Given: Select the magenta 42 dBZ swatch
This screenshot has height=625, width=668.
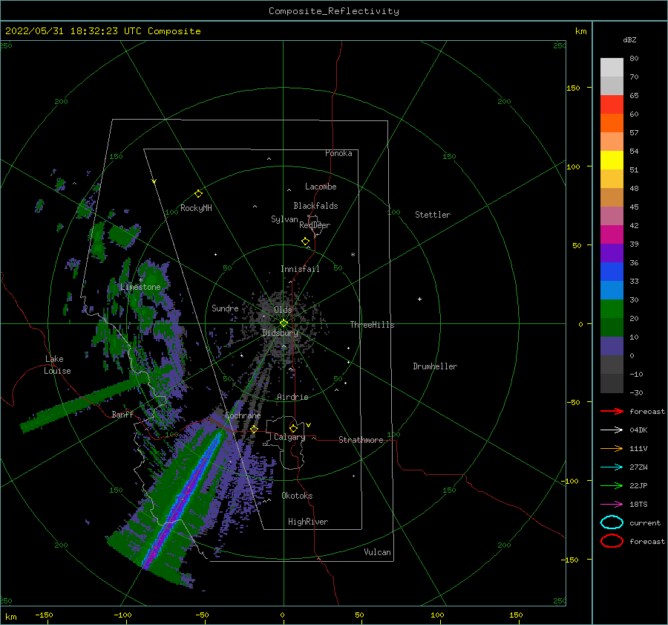Looking at the screenshot, I should click(x=612, y=234).
